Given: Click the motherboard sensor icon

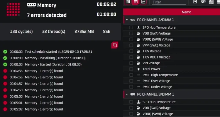Looking at the screenshot, I should 211,2.
